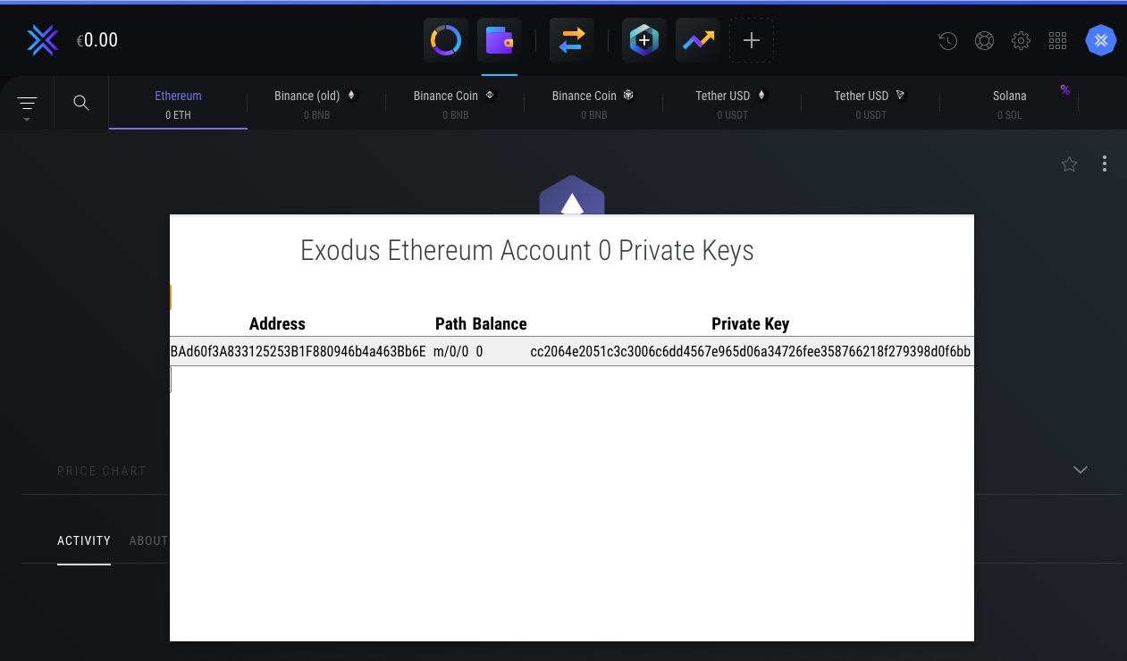Click the dashed add-app plus button
1127x661 pixels.
click(752, 40)
